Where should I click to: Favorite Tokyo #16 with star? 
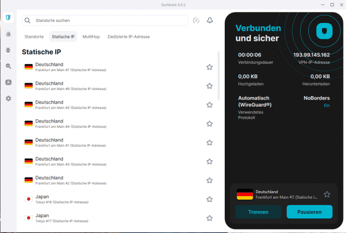(x=209, y=199)
